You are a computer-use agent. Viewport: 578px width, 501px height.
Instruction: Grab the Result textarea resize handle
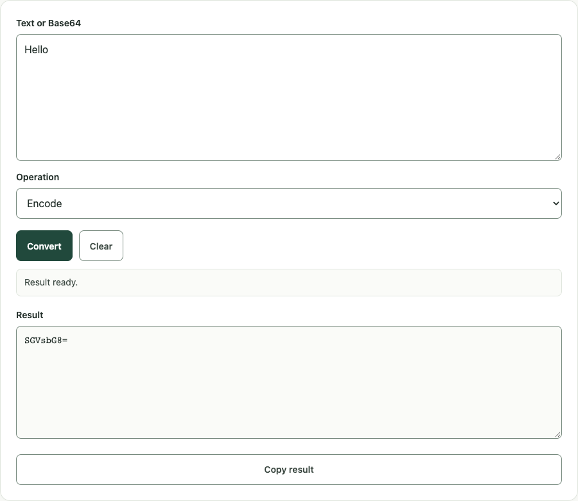tap(558, 435)
